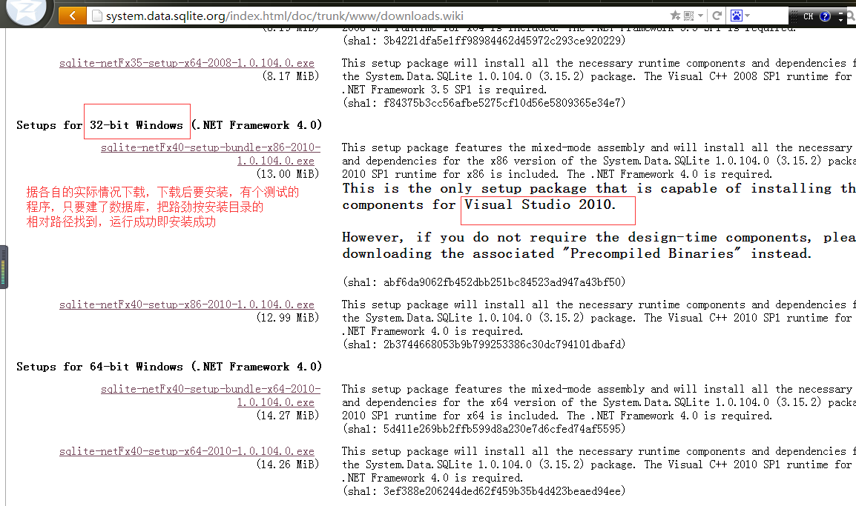Click the orange browser back button
This screenshot has height=506, width=856.
[x=71, y=15]
